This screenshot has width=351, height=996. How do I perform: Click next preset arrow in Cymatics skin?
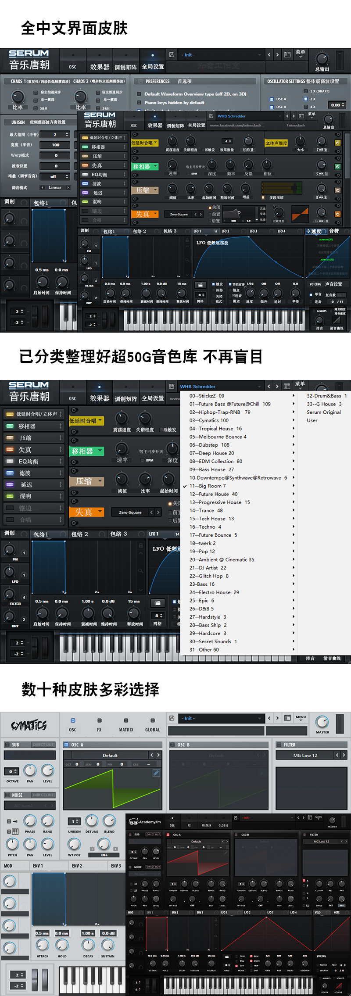[x=277, y=718]
